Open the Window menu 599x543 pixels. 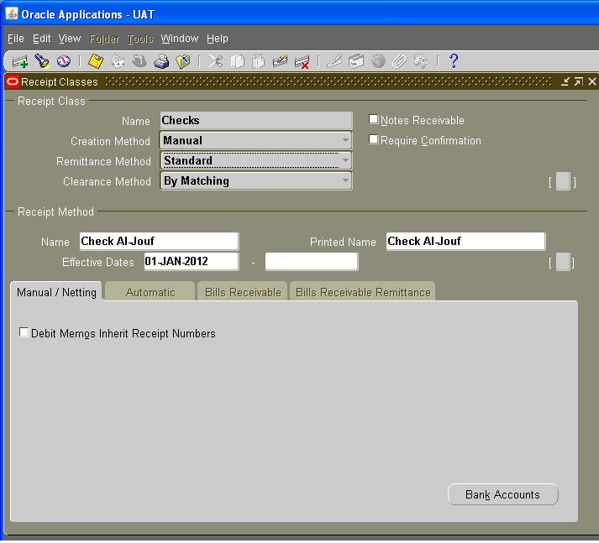(180, 39)
